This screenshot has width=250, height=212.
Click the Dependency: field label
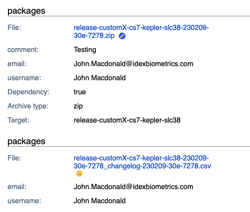(x=28, y=92)
